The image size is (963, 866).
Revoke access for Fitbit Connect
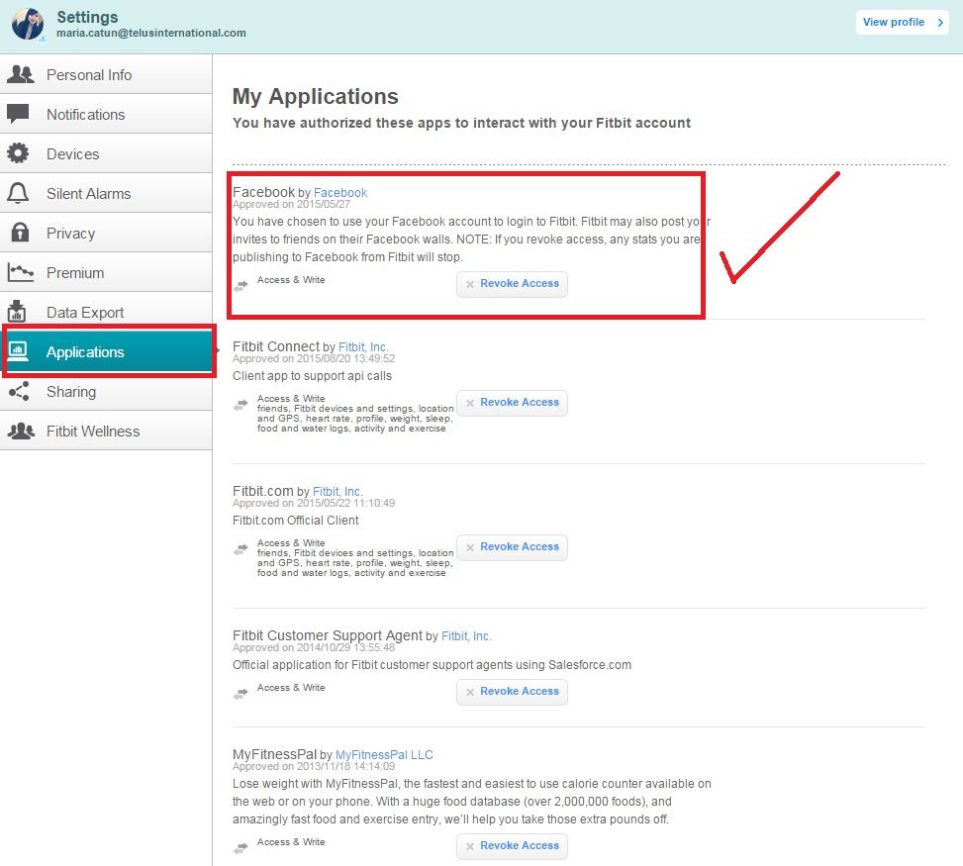click(513, 402)
